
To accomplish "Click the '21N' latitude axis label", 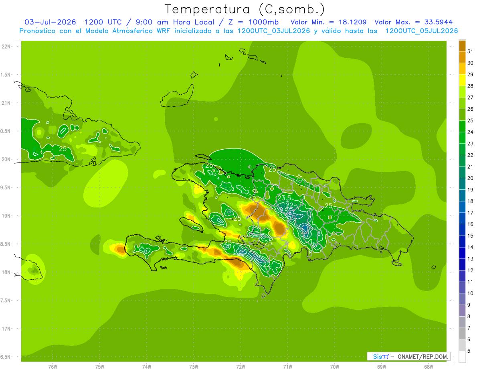I will pyautogui.click(x=6, y=103).
